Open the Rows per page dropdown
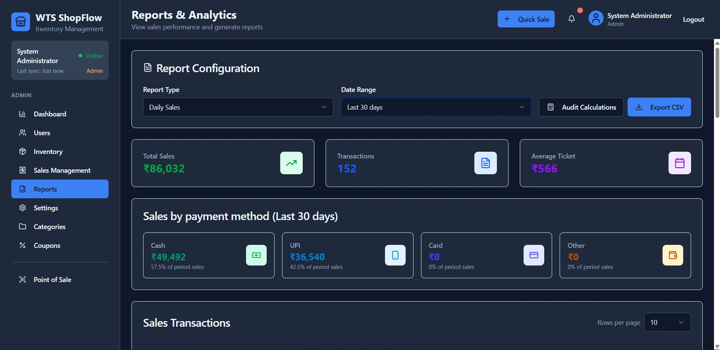The width and height of the screenshot is (720, 350). tap(667, 322)
